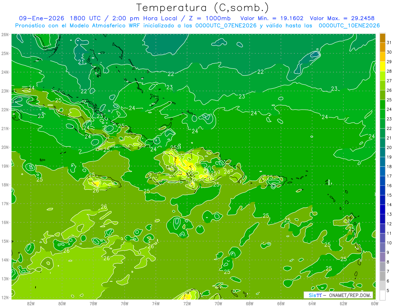Click the '78W' longitude label
The height and width of the screenshot is (308, 398).
(x=93, y=303)
